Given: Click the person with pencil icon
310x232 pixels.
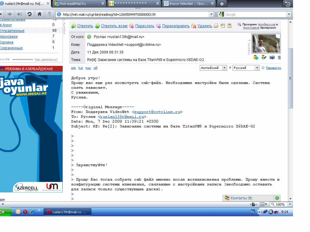Looking at the screenshot, I should (x=264, y=57).
